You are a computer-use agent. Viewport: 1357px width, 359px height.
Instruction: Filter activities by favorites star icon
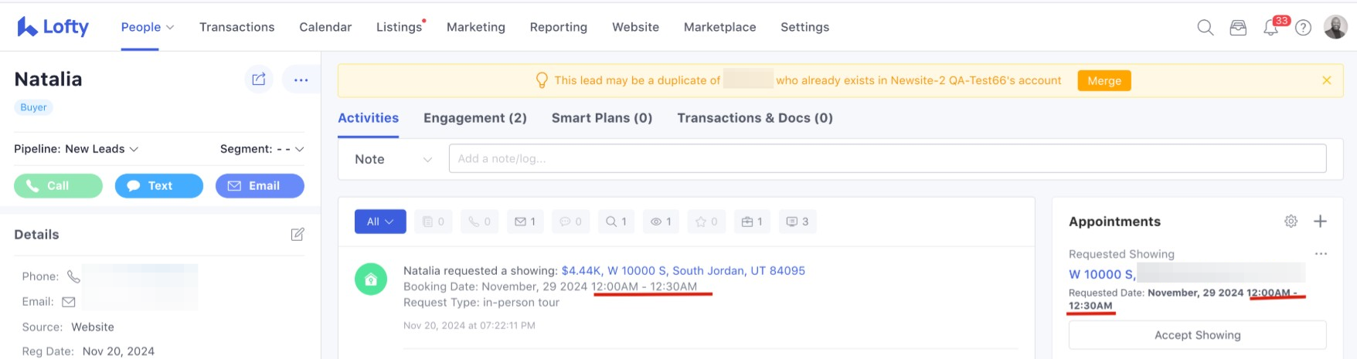tap(706, 222)
